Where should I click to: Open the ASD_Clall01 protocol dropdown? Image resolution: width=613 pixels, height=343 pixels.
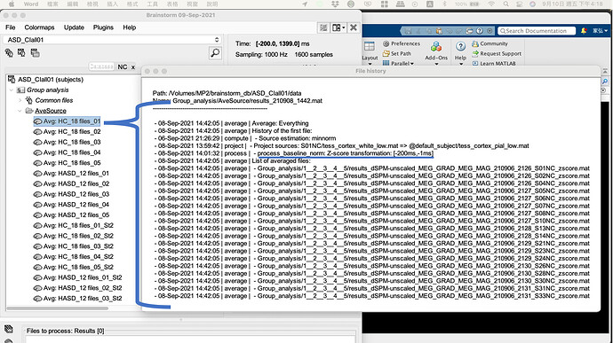coord(112,40)
